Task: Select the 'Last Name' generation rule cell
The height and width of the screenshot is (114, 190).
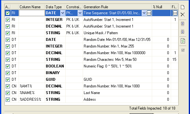Action: (117, 93)
